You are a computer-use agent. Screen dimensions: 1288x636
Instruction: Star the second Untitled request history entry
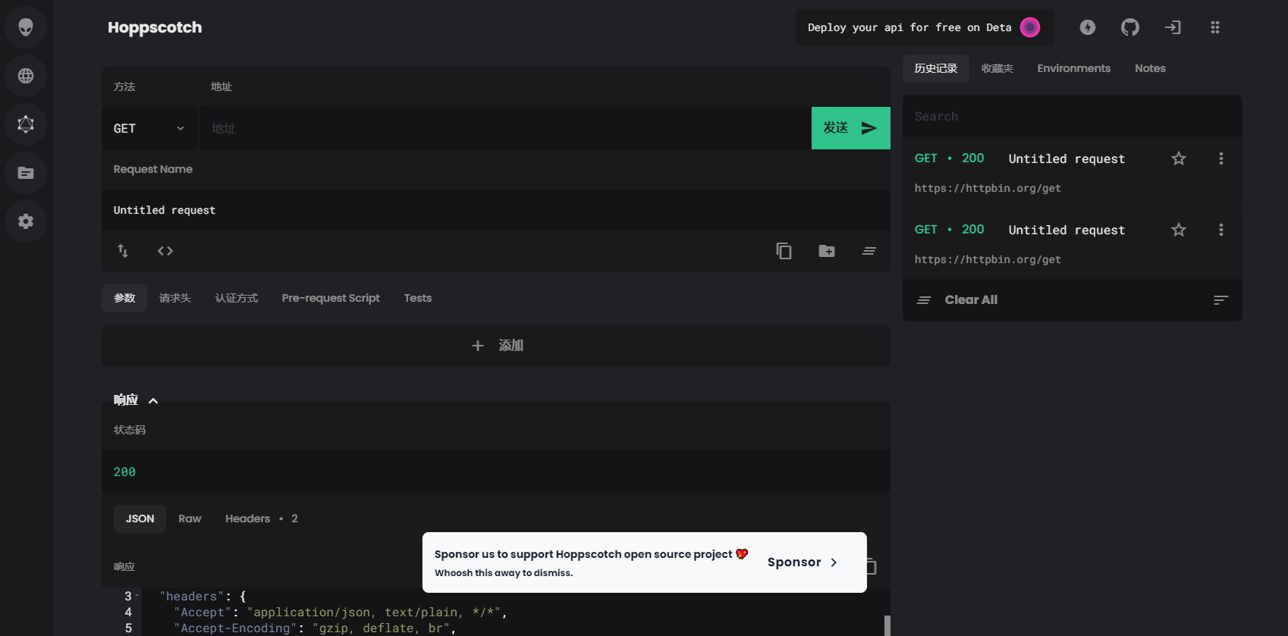[x=1179, y=230]
